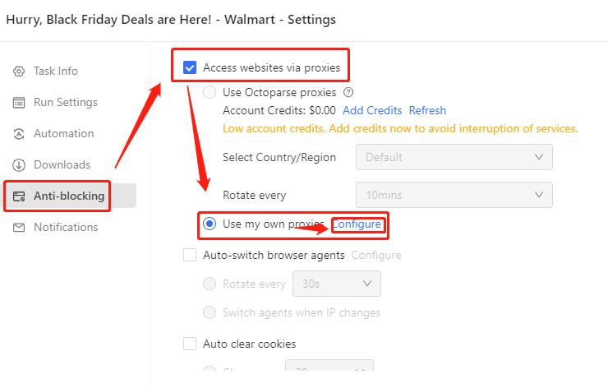608x388 pixels.
Task: Switch to the Notifications tab
Action: pos(65,228)
